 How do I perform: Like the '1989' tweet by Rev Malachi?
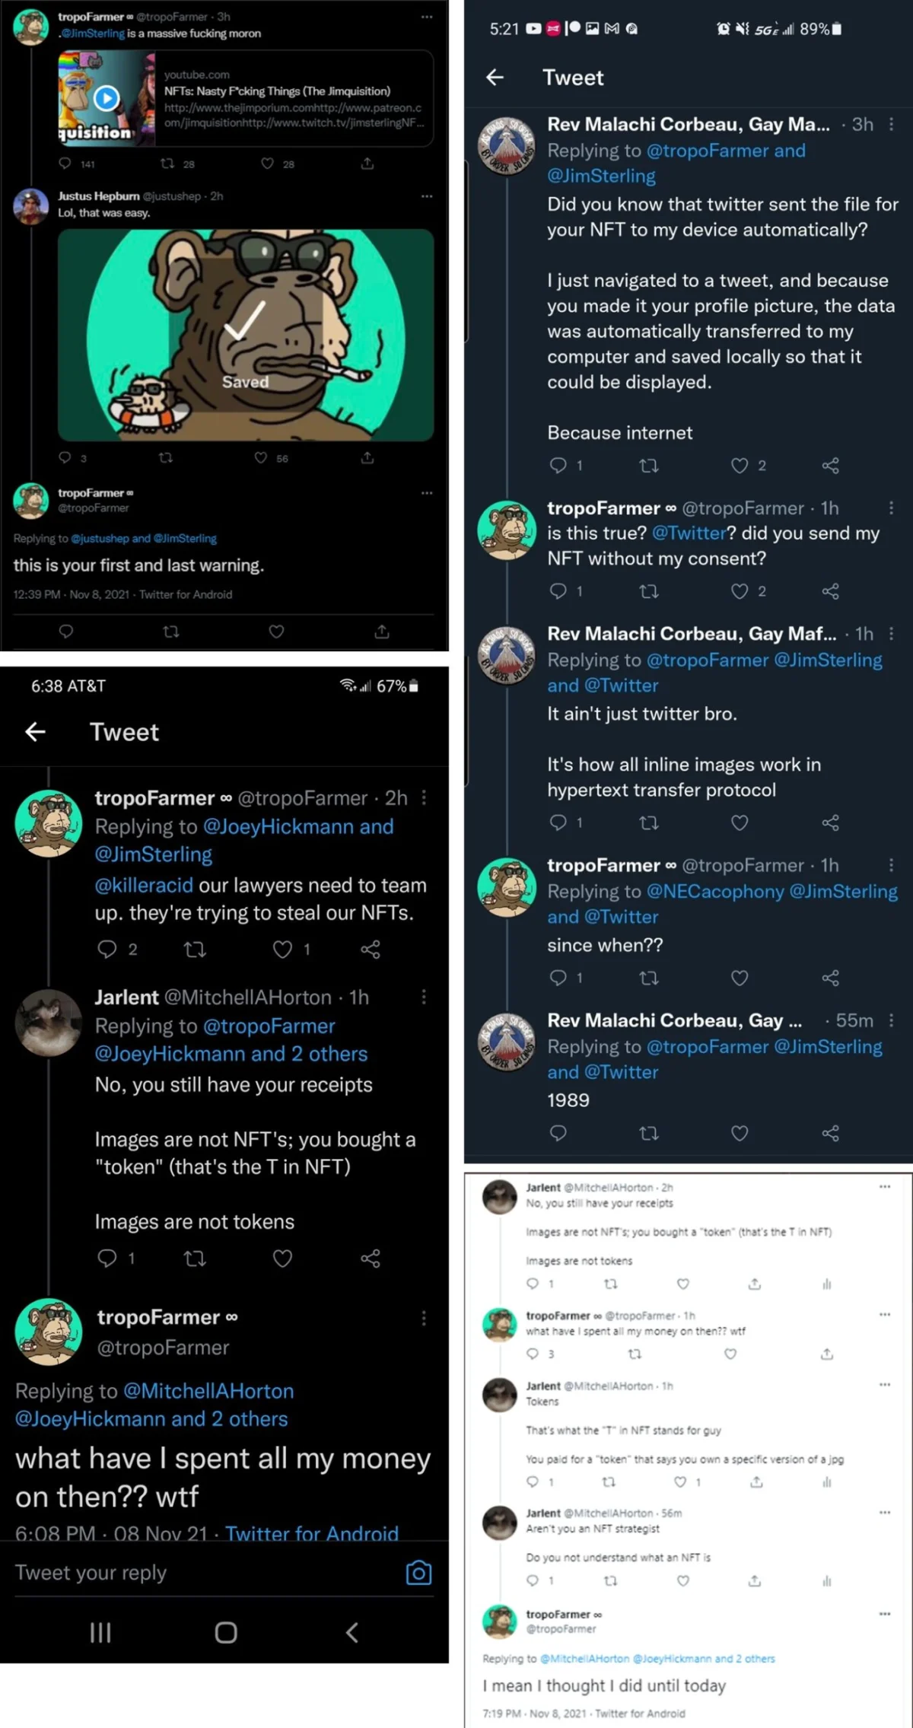[x=740, y=1134]
